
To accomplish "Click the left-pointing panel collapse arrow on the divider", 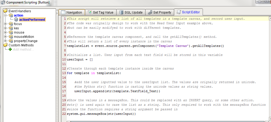I will (57, 11).
